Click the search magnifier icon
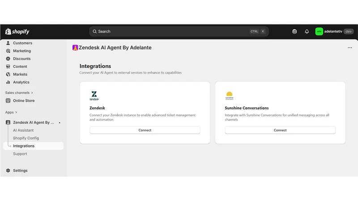Screen dimensions: 358x201 tap(94, 31)
